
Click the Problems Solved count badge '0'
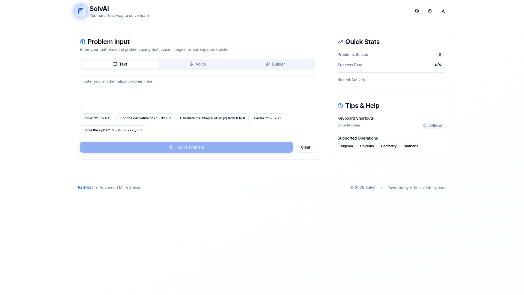(x=440, y=55)
